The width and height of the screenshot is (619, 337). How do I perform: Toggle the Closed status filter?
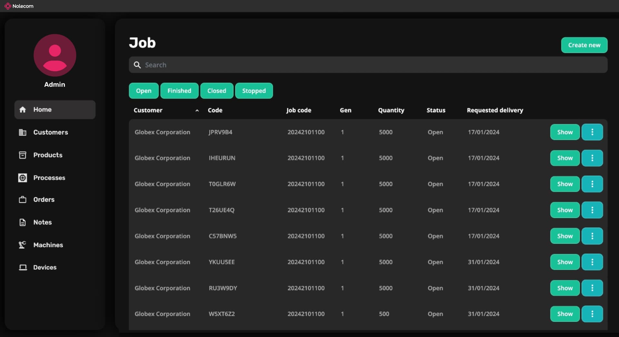(x=217, y=91)
